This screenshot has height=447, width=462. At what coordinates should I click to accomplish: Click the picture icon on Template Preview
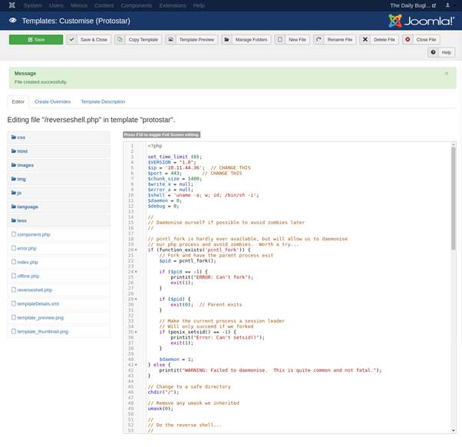click(170, 39)
